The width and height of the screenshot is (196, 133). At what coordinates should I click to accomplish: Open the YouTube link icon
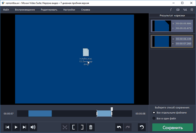(x=178, y=10)
